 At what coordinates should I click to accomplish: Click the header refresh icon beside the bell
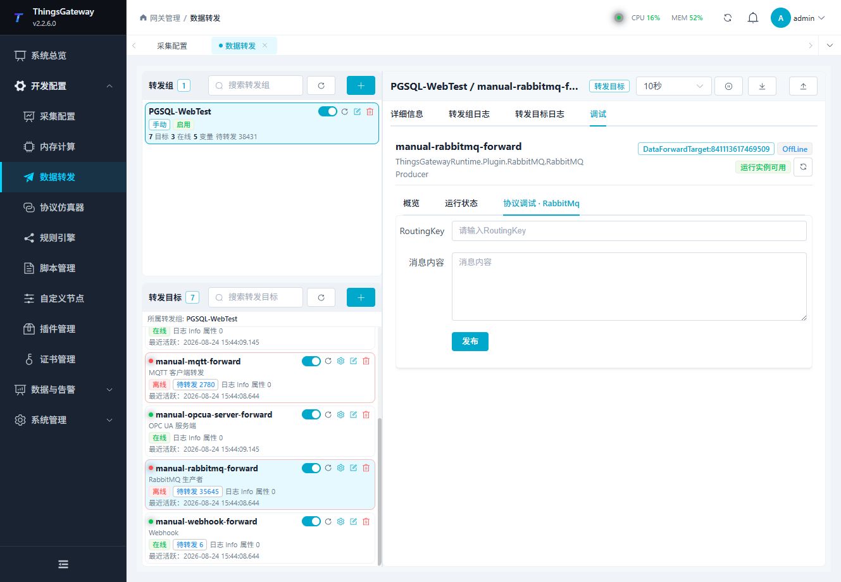728,18
